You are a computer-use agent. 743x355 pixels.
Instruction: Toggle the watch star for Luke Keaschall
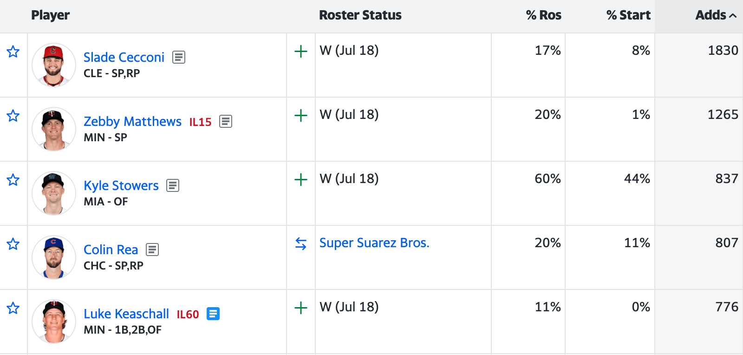pyautogui.click(x=13, y=308)
